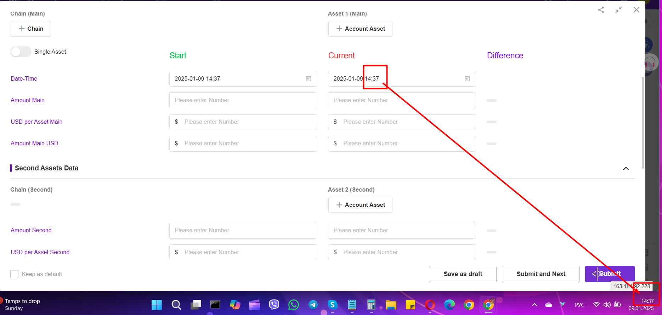Open the Wi-Fi network tray icon
Image resolution: width=662 pixels, height=315 pixels.
point(596,305)
